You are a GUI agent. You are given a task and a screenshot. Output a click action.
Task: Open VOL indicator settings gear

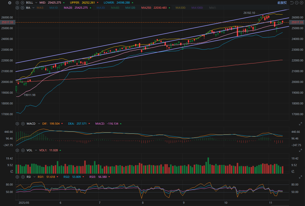[x=17, y=150]
